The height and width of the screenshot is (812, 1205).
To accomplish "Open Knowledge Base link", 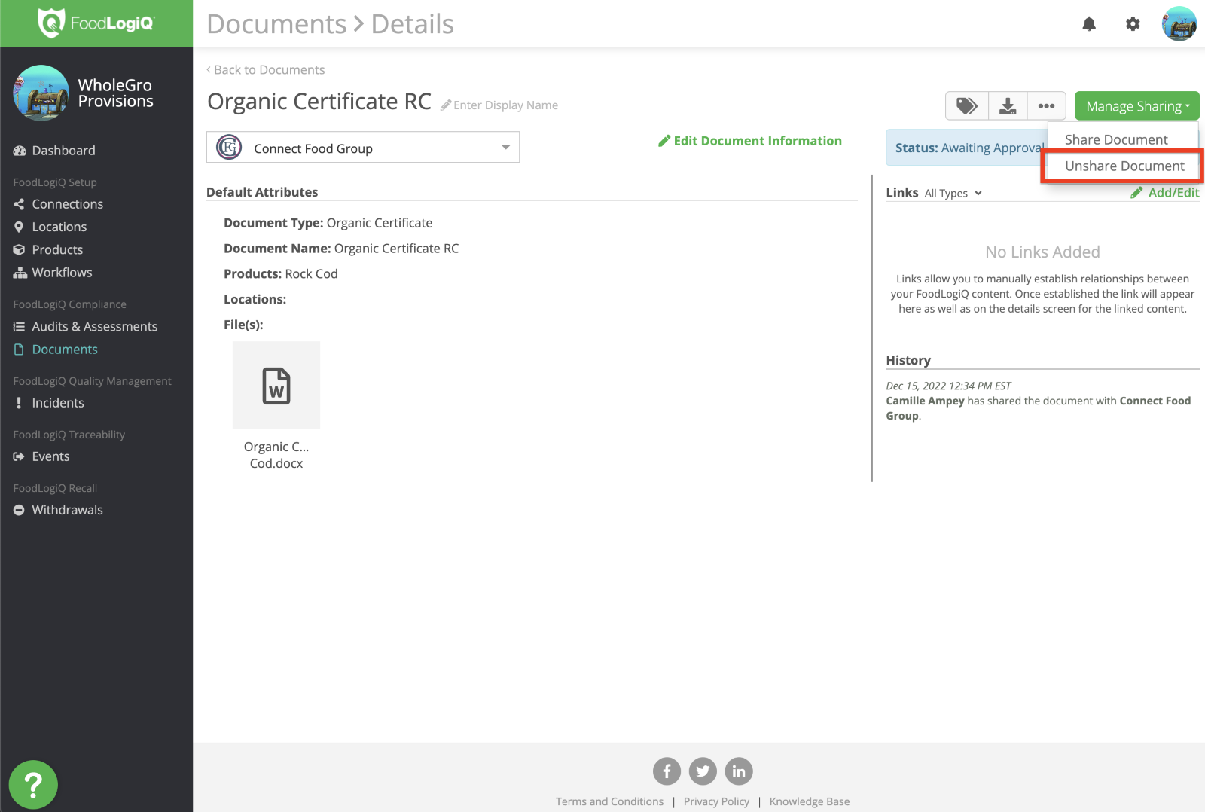I will (810, 801).
